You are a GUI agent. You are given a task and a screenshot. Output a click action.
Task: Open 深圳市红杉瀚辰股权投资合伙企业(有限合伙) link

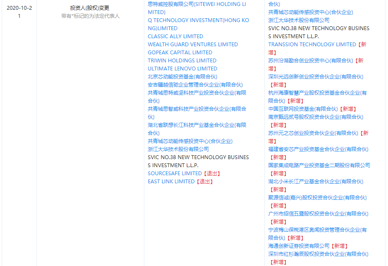coord(318,254)
